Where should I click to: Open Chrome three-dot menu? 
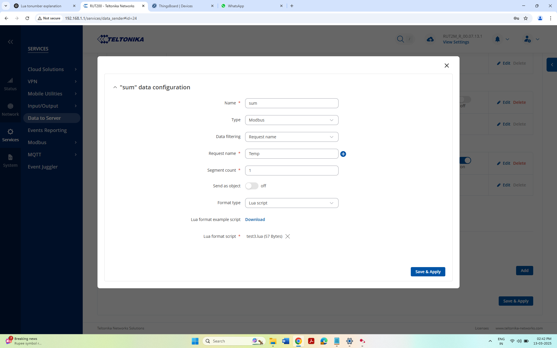pos(551,18)
